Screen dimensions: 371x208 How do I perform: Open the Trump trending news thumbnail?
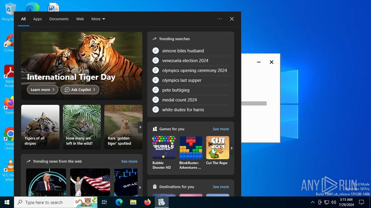pyautogui.click(x=46, y=182)
